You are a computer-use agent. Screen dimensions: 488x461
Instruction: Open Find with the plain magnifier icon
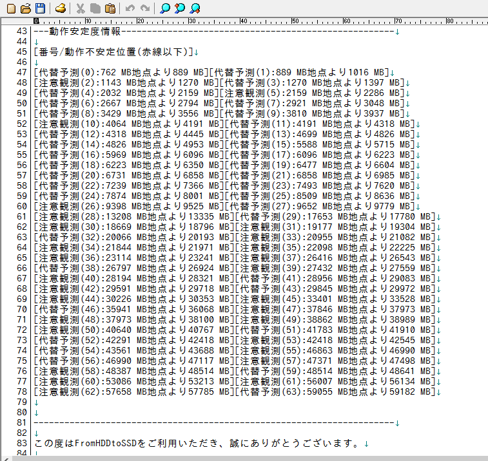tap(165, 8)
